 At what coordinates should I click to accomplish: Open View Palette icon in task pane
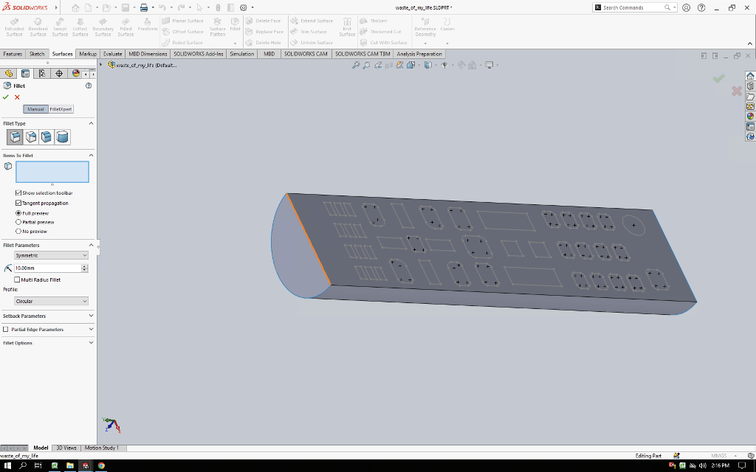(x=750, y=106)
